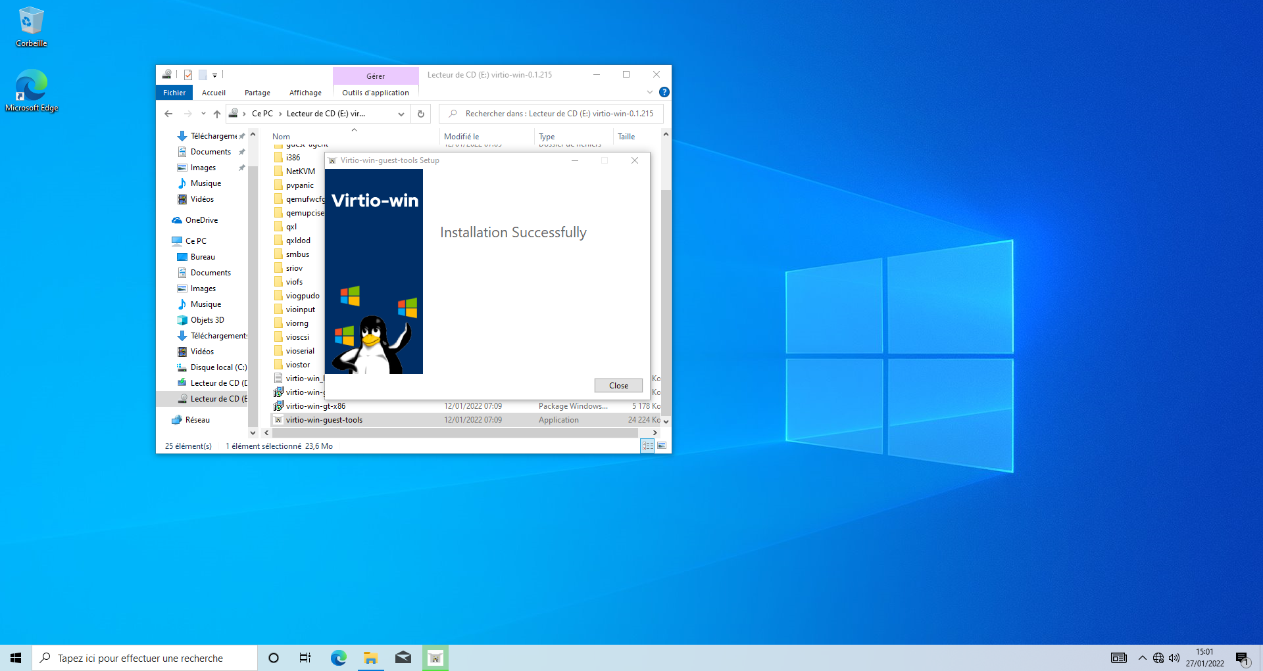This screenshot has height=671, width=1263.
Task: Open Task View on taskbar
Action: pyautogui.click(x=305, y=658)
